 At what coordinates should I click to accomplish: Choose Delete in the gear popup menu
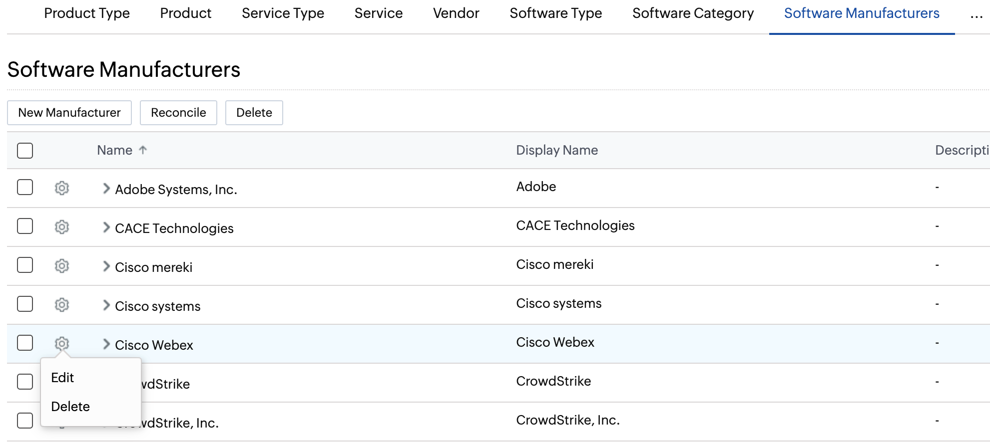click(x=70, y=407)
